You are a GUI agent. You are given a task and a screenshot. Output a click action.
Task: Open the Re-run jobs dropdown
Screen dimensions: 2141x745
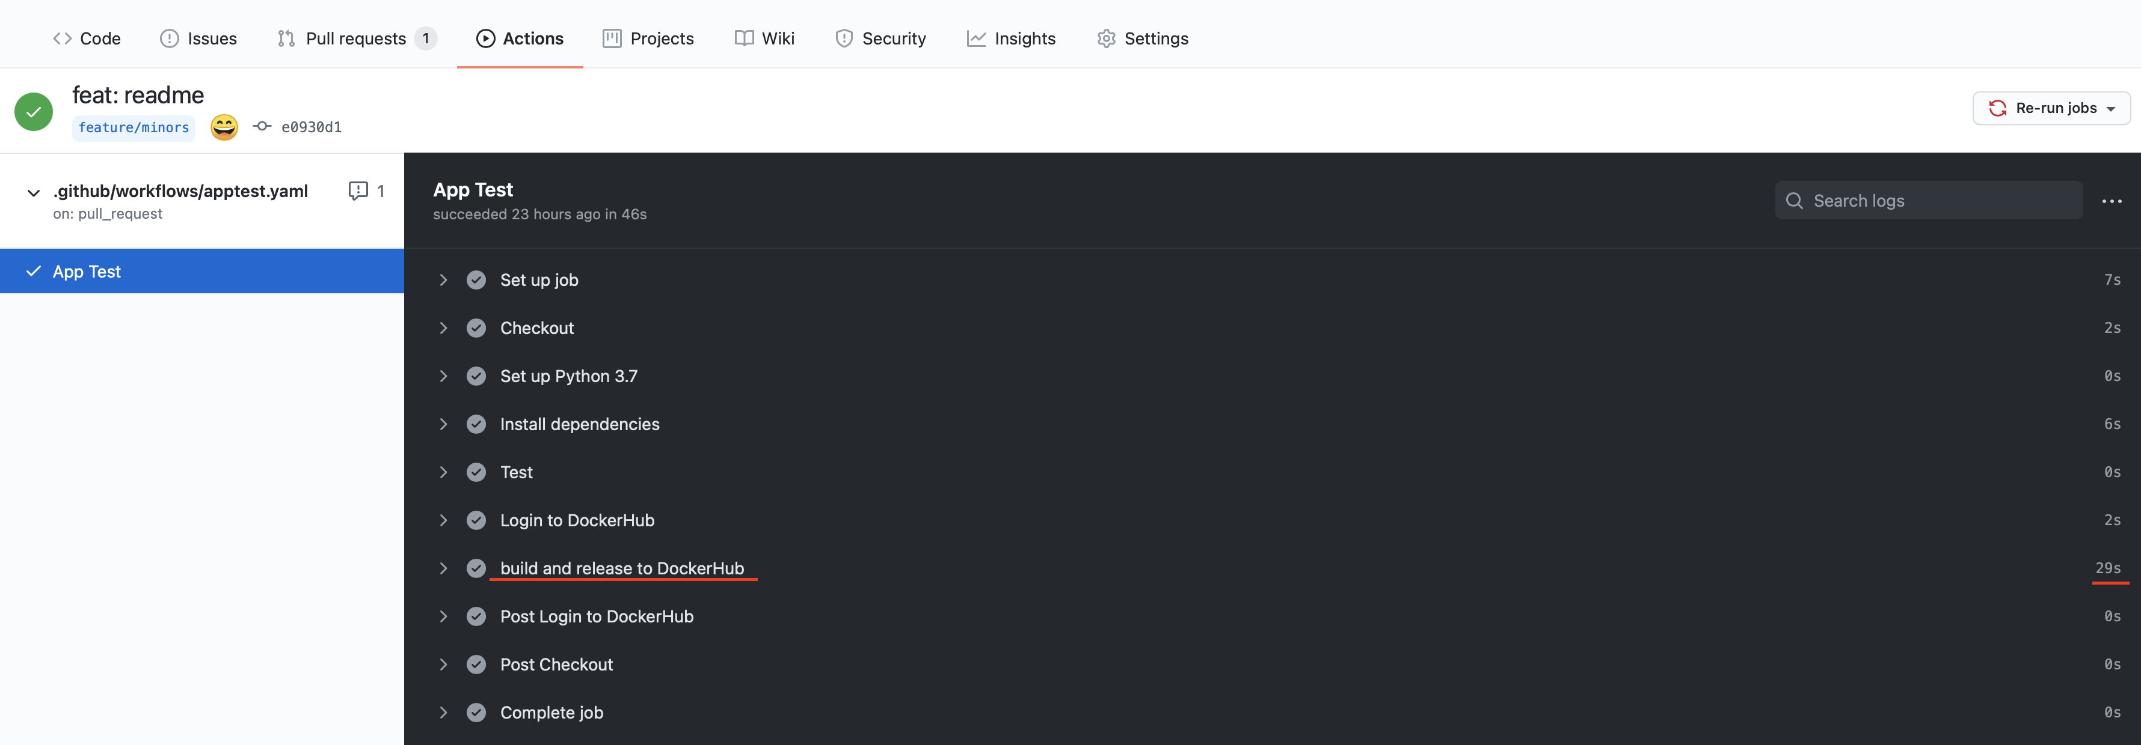point(2050,108)
